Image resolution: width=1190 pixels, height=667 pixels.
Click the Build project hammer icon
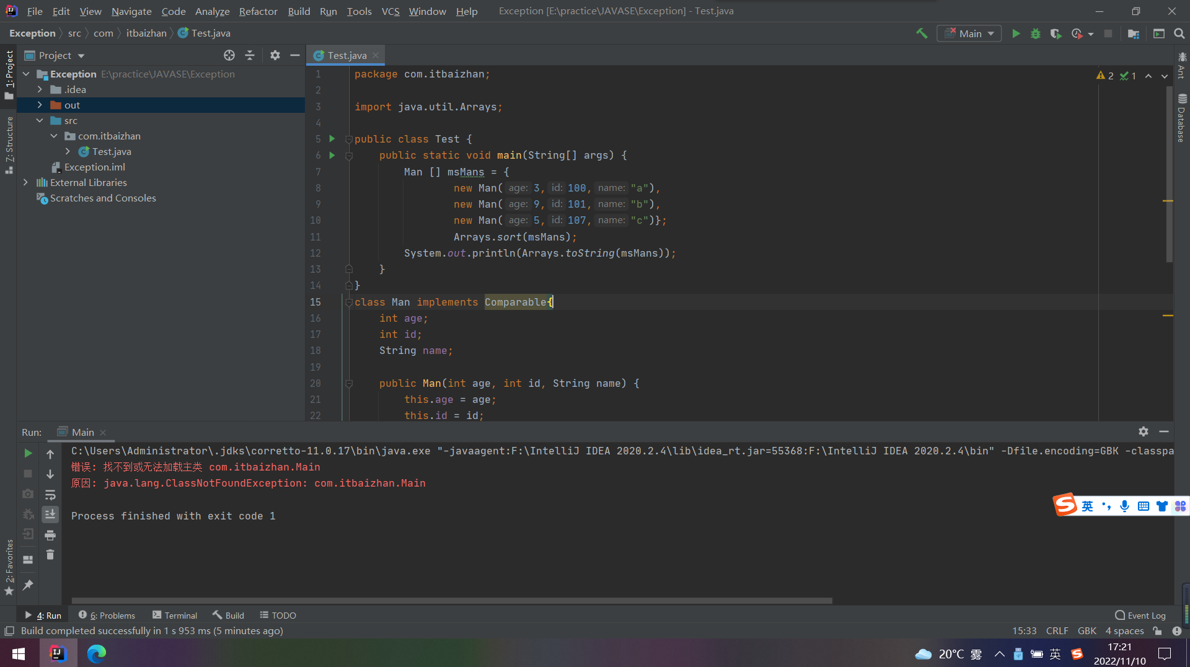click(x=922, y=33)
